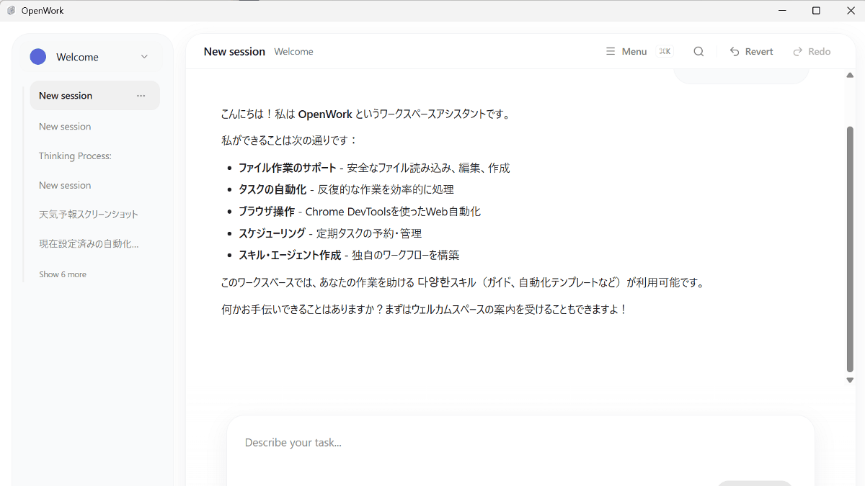This screenshot has width=865, height=486.
Task: Click the ⌘K shortcut badge next to Menu
Action: (664, 51)
